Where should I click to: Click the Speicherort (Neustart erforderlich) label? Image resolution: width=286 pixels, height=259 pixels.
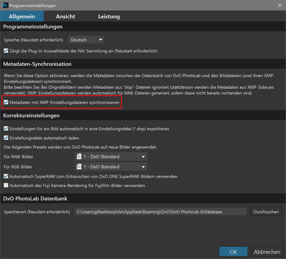37,212
